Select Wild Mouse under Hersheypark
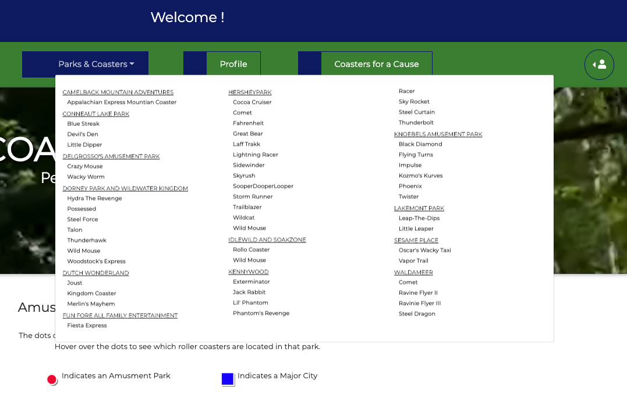 pos(250,228)
